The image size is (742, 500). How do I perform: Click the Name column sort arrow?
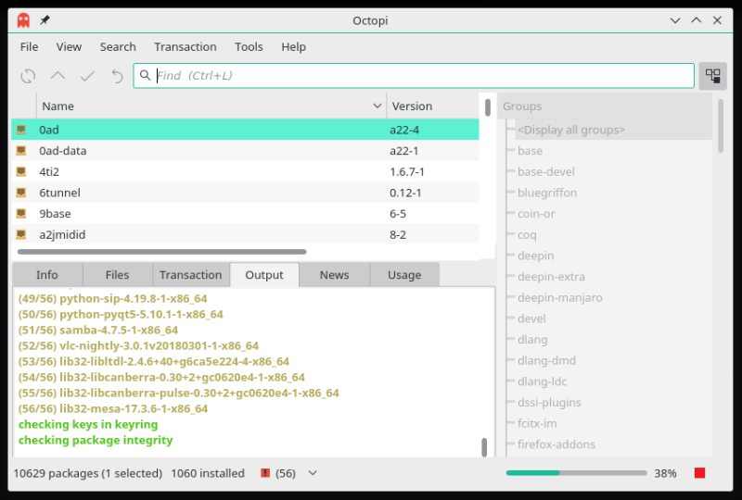click(x=377, y=106)
